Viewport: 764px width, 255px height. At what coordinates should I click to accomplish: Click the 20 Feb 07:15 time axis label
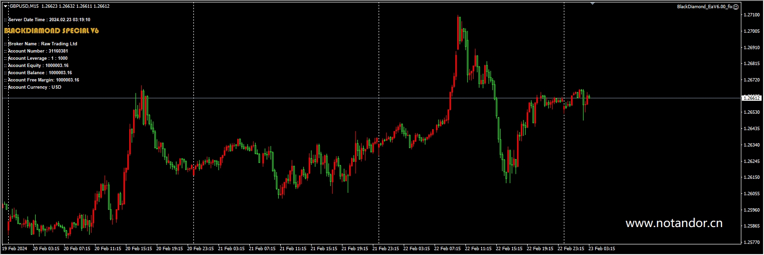[77, 249]
